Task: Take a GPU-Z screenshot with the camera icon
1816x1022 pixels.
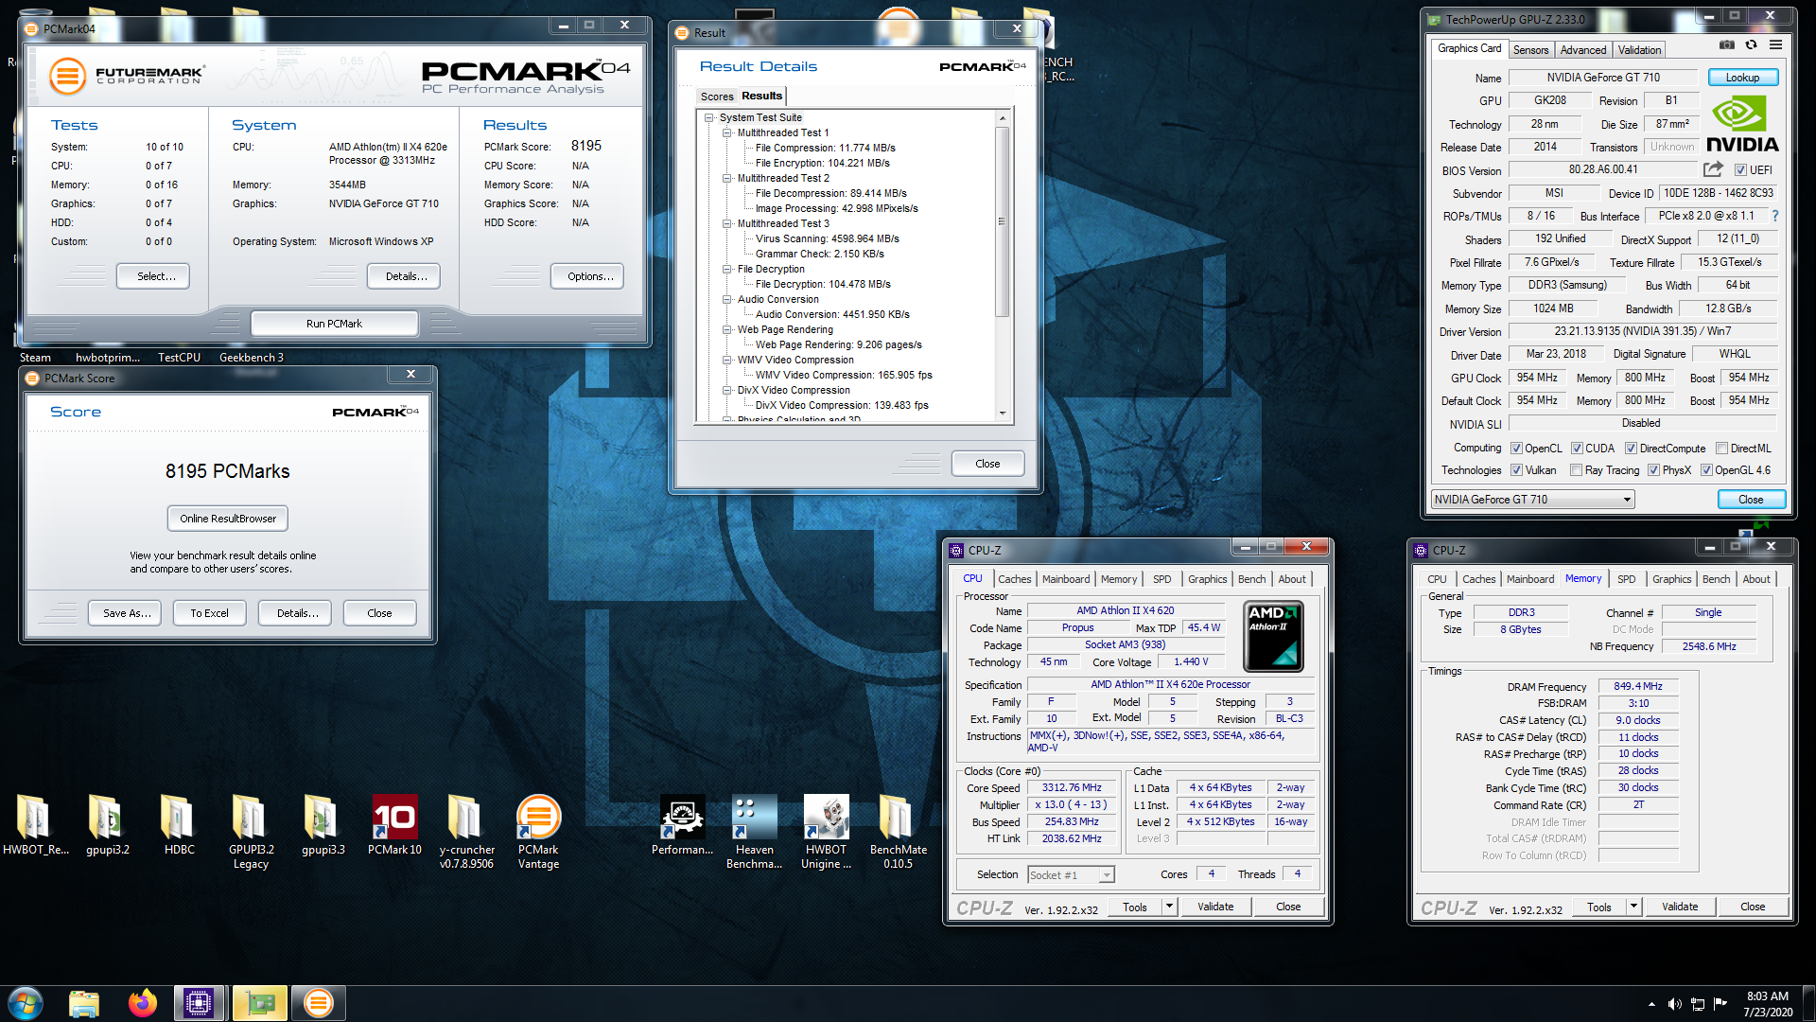Action: (1727, 45)
